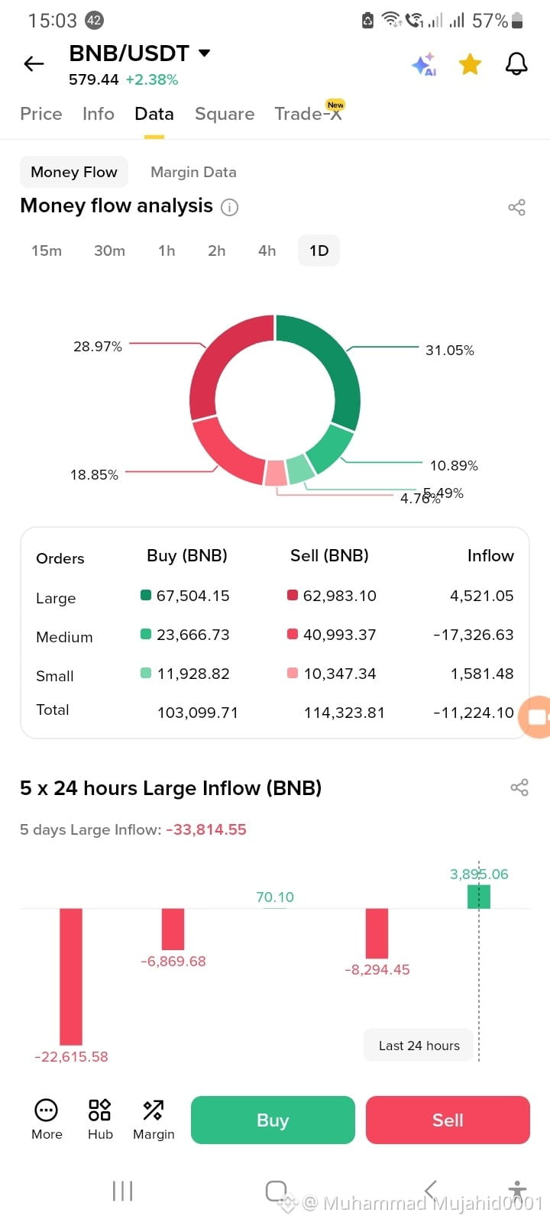550x1222 pixels.
Task: Tap the 42 notification badge in status bar
Action: click(x=94, y=21)
